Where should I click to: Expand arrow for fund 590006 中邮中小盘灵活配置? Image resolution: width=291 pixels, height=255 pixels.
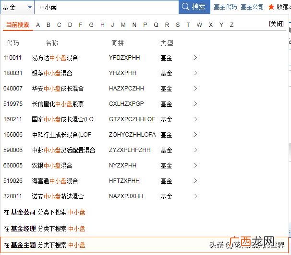click(195, 150)
